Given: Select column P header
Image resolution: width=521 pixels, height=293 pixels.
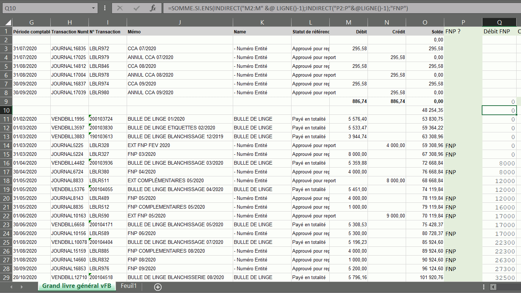Looking at the screenshot, I should (x=463, y=22).
